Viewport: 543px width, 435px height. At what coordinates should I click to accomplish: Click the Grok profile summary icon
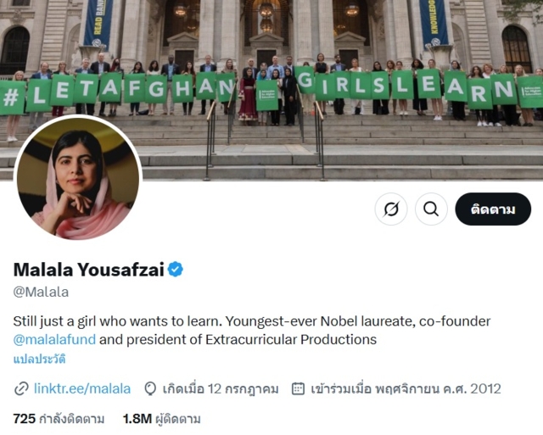pyautogui.click(x=391, y=209)
